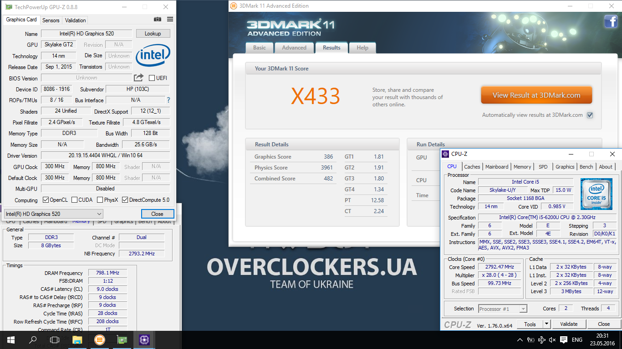
Task: Toggle the UEFI checkbox
Action: click(x=152, y=78)
